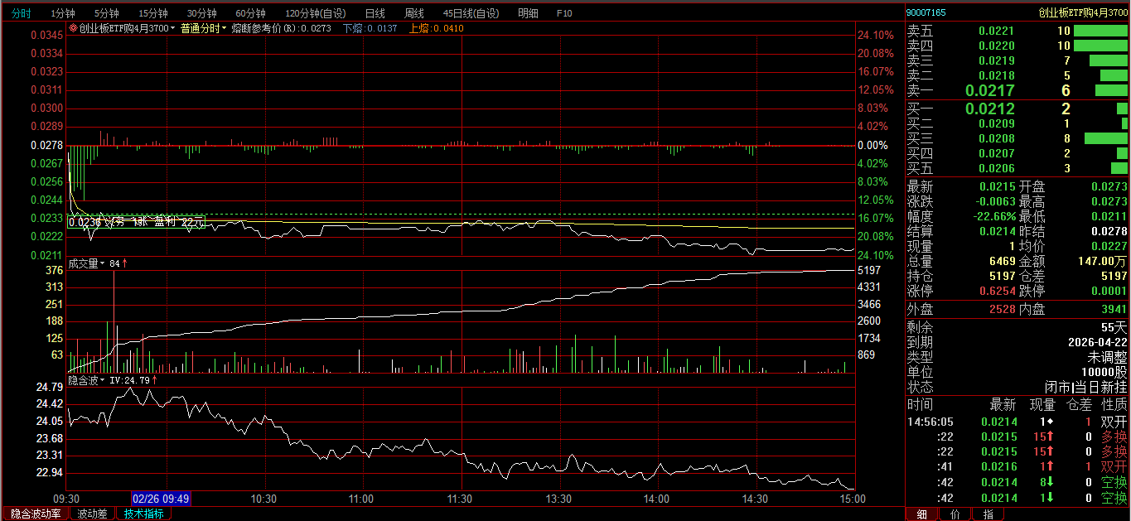The image size is (1131, 521).
Task: Click the 卖一 ask price 0.0217
Action: tap(989, 91)
